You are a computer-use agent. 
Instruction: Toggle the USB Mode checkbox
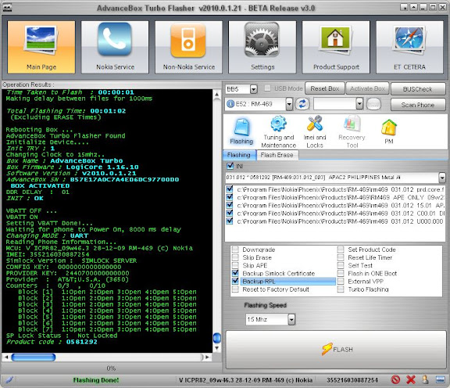267,88
